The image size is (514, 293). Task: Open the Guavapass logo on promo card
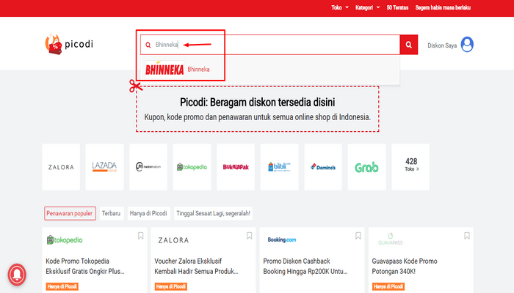click(x=390, y=240)
